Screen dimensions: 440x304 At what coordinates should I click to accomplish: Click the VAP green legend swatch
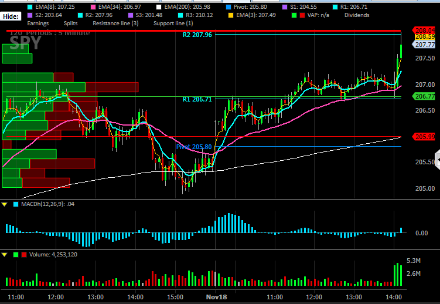point(294,15)
